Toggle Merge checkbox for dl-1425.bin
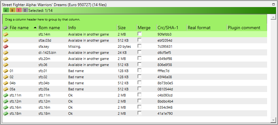This screenshot has width=278, height=125. pos(140,52)
